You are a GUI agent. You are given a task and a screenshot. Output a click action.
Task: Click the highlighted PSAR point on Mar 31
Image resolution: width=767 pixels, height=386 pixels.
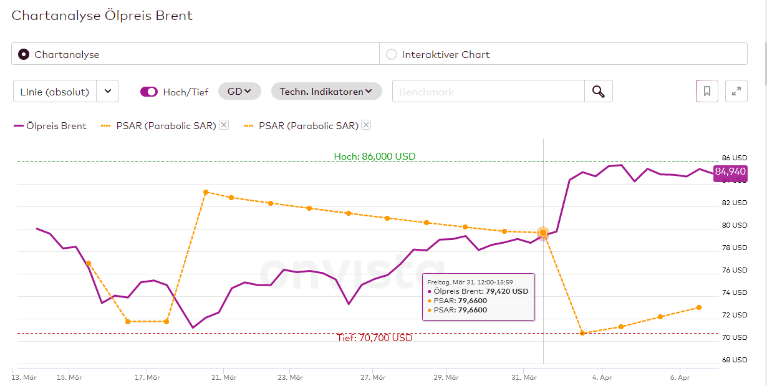[x=543, y=233]
